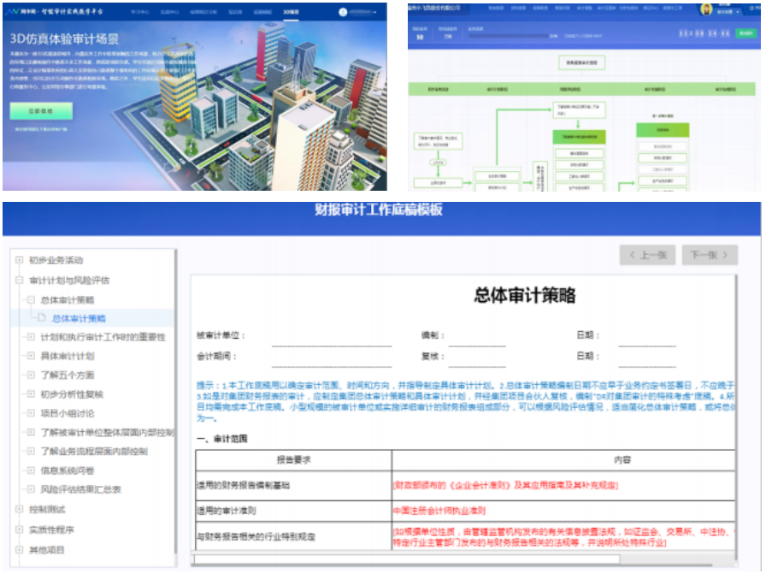Click the document icon beside highlighted 总体审计策略
Image resolution: width=766 pixels, height=574 pixels.
point(41,318)
